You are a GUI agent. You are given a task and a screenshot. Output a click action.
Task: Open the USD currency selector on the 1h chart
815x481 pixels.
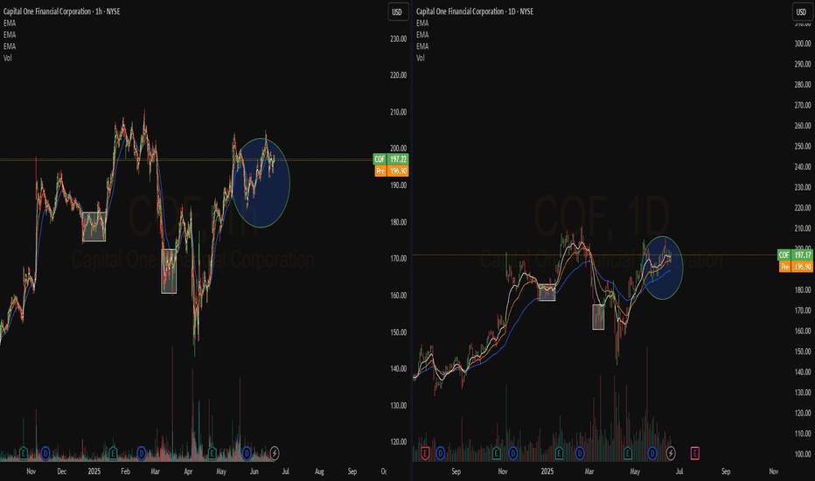click(x=398, y=12)
